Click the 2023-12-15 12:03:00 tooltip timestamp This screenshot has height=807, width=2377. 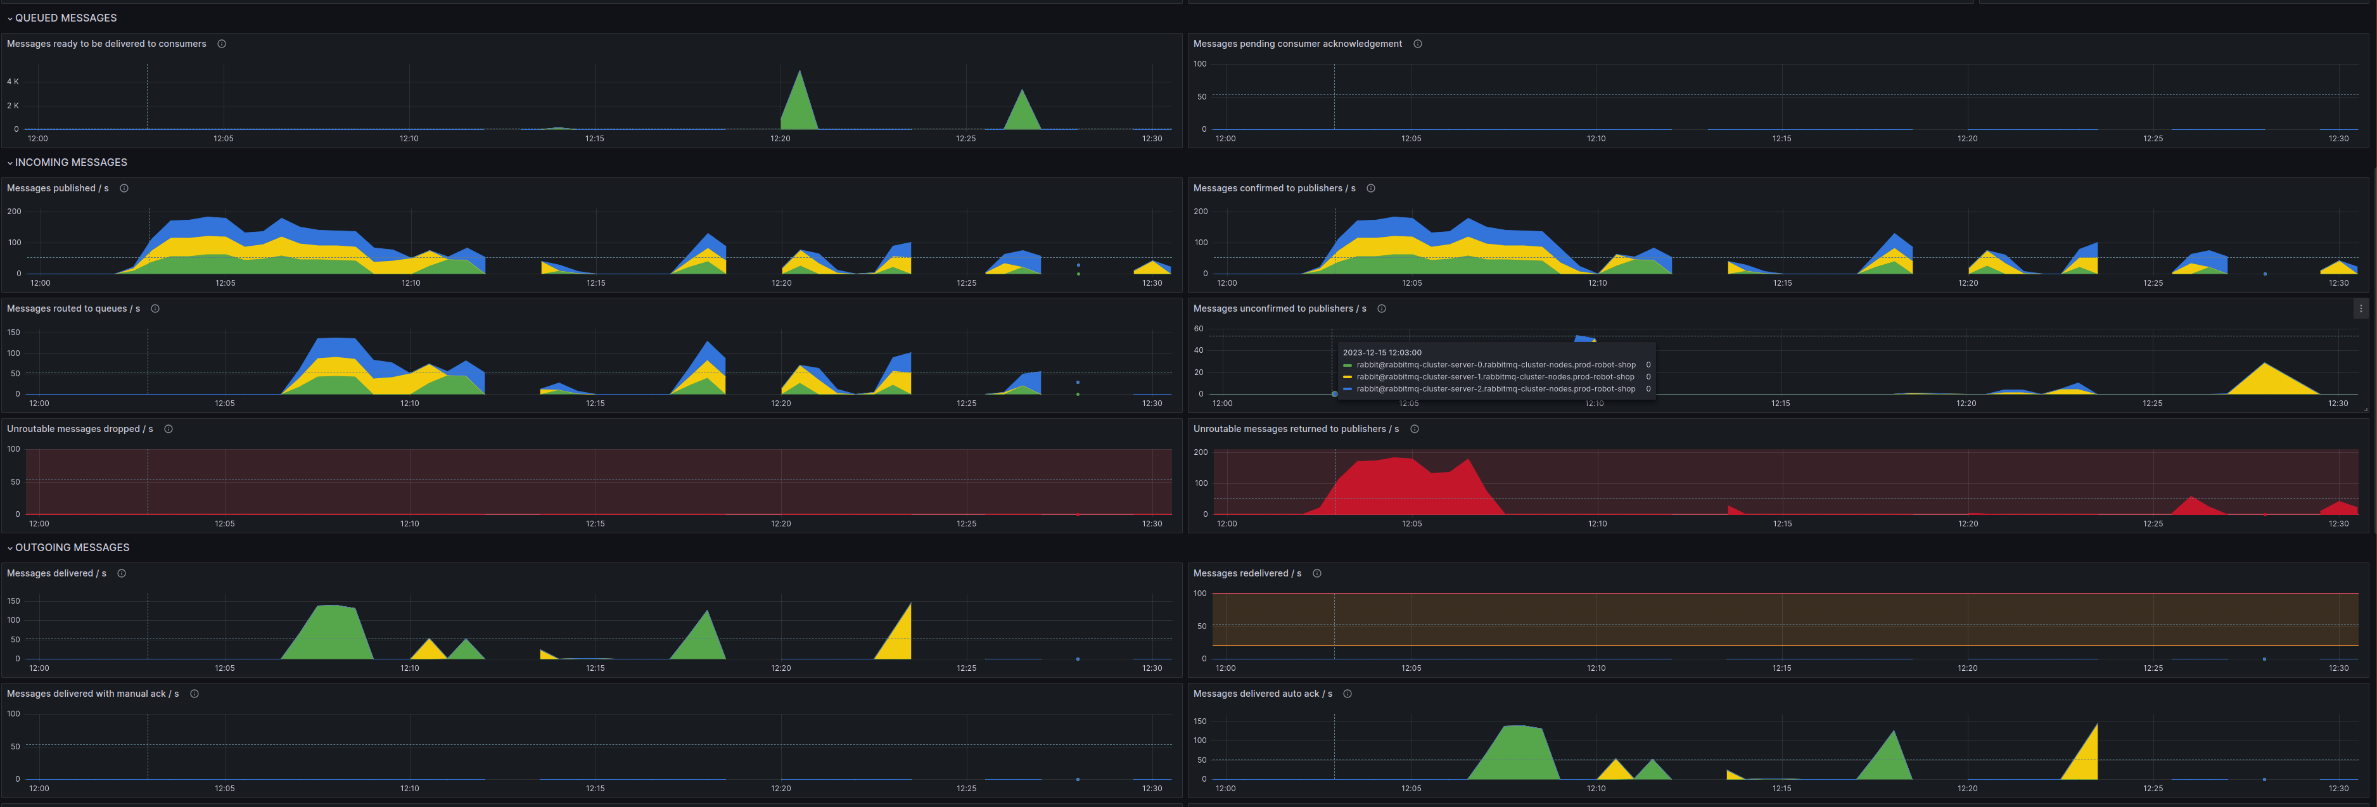pos(1381,352)
